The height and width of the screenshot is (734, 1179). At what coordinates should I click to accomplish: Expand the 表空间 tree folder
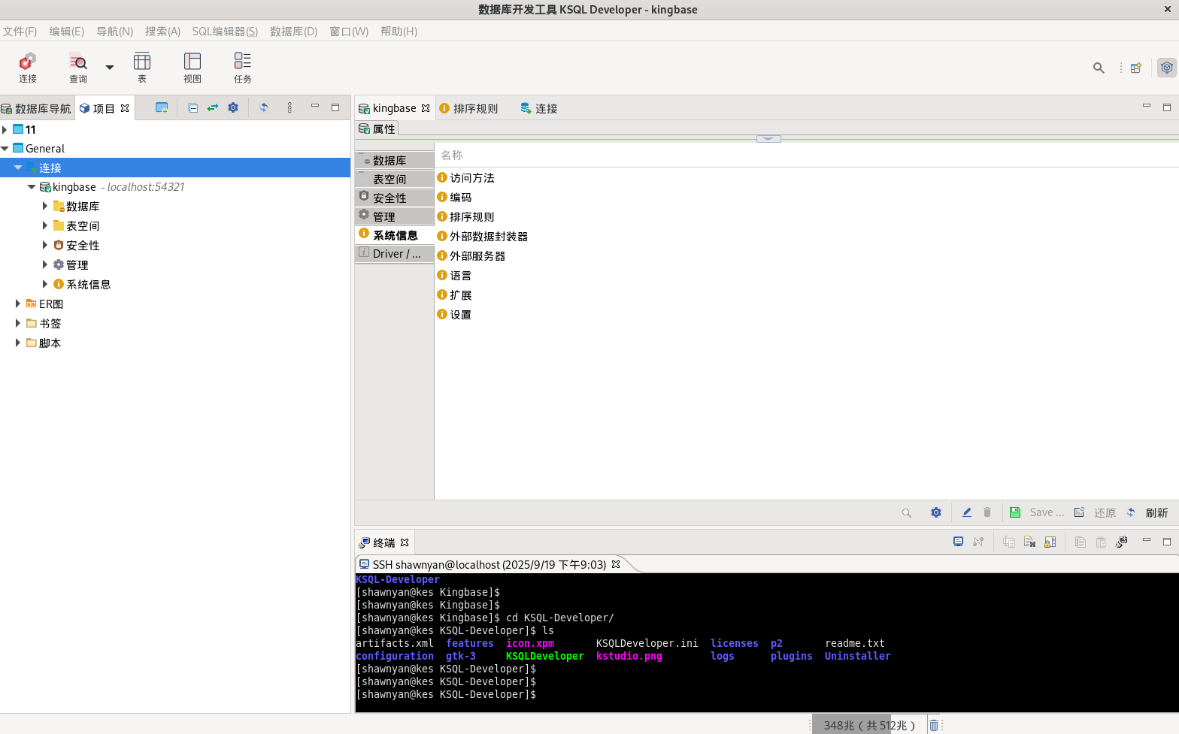pyautogui.click(x=45, y=225)
